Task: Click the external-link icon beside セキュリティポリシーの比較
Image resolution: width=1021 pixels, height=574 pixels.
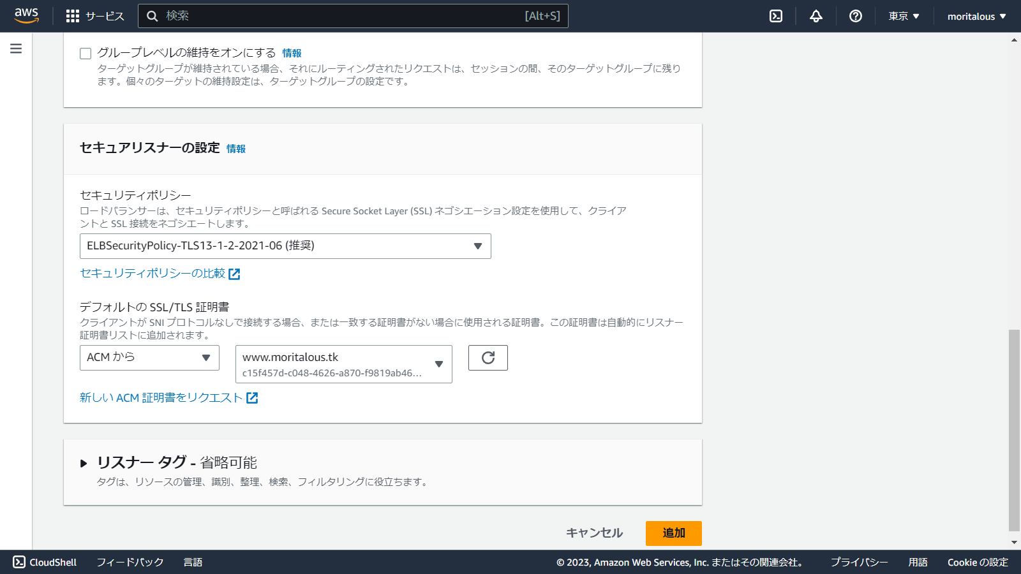Action: 235,274
